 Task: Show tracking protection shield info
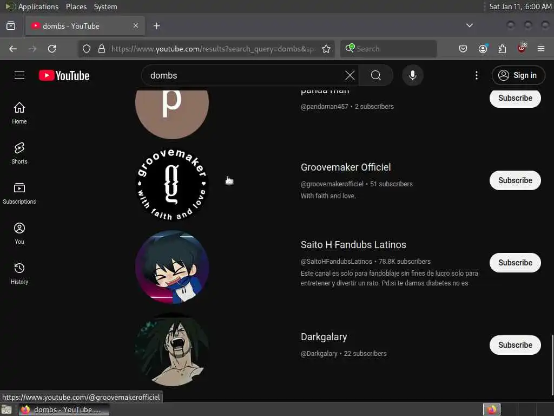click(87, 49)
